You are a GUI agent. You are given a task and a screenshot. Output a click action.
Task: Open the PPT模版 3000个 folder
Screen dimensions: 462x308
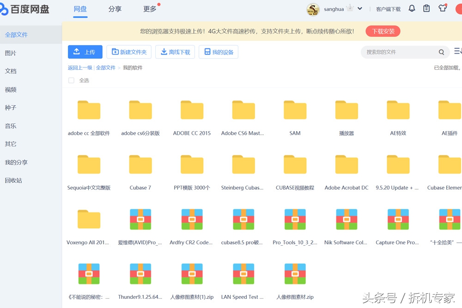click(x=192, y=164)
